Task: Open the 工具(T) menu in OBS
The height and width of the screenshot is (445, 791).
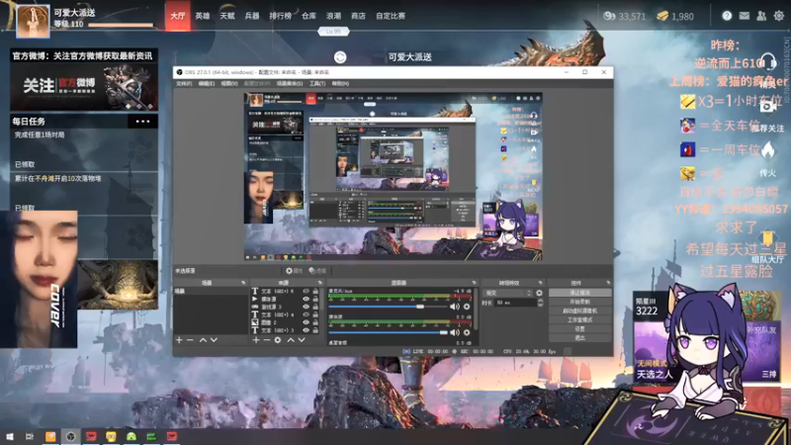Action: [x=317, y=84]
